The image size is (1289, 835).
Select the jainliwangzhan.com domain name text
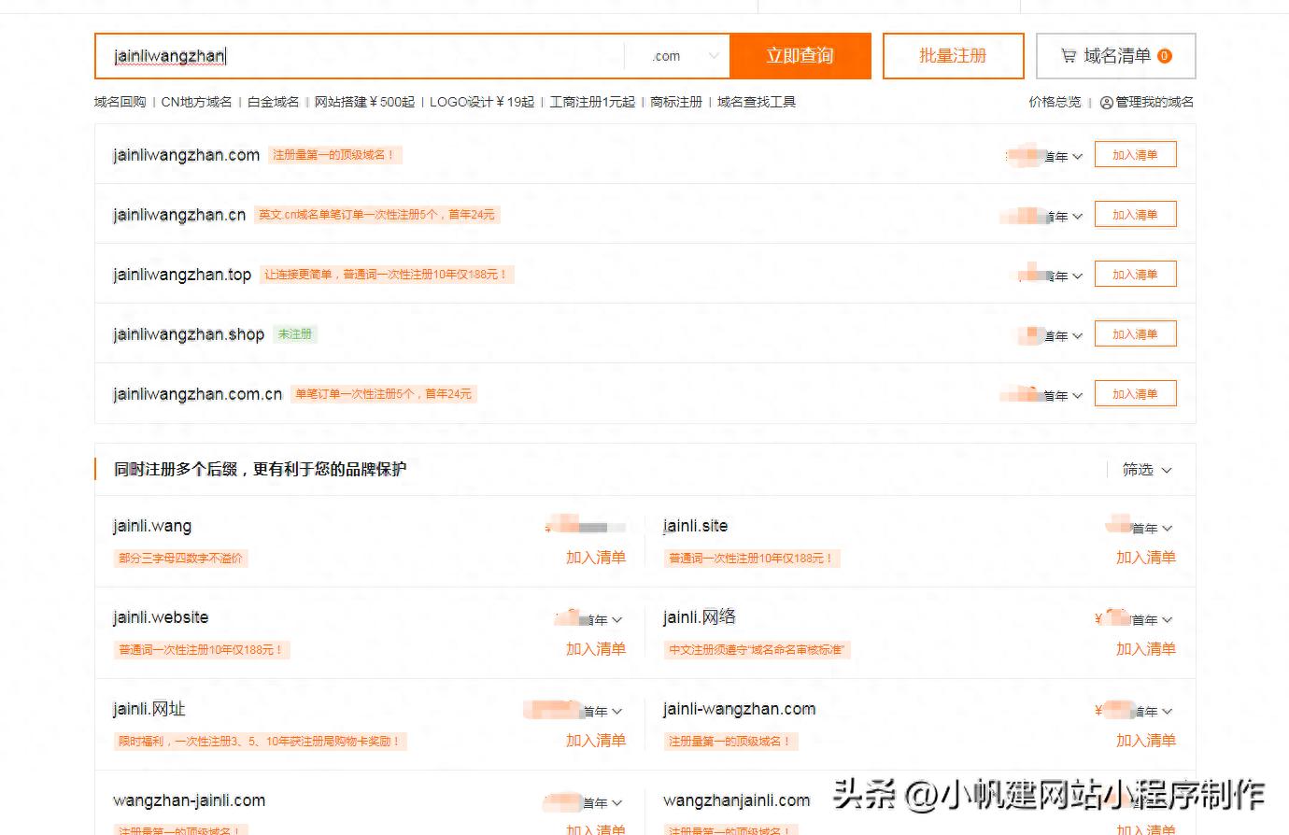[186, 155]
